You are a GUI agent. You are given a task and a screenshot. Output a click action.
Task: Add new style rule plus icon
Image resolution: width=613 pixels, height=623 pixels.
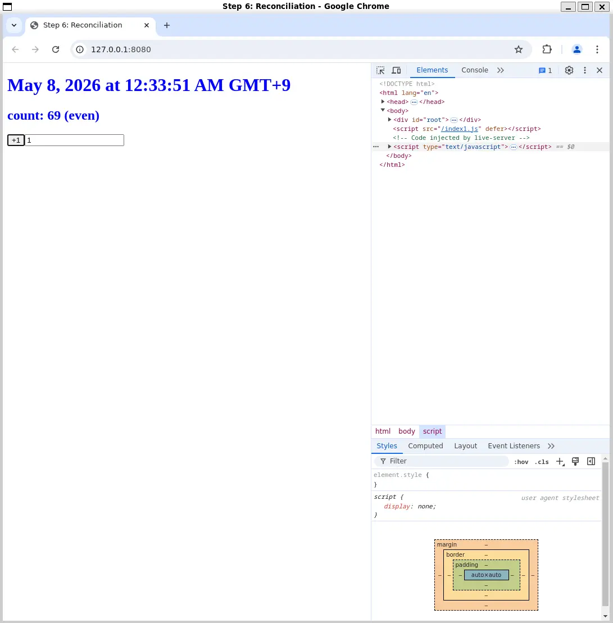pos(560,461)
